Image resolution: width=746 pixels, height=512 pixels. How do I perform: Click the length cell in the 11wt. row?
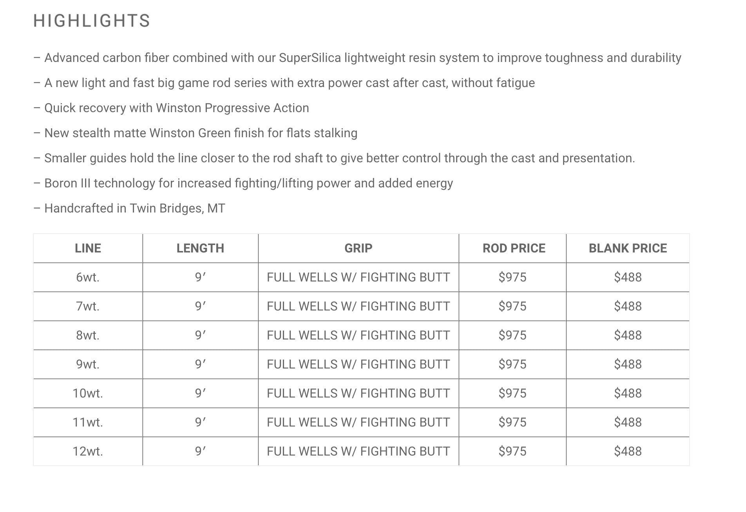[200, 422]
